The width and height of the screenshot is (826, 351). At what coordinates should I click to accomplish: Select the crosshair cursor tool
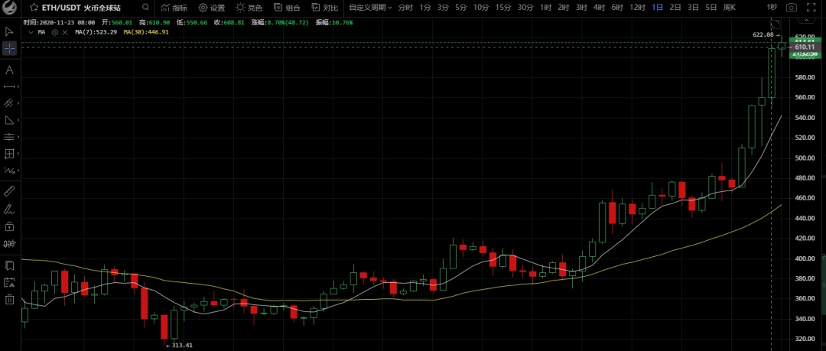tap(9, 48)
